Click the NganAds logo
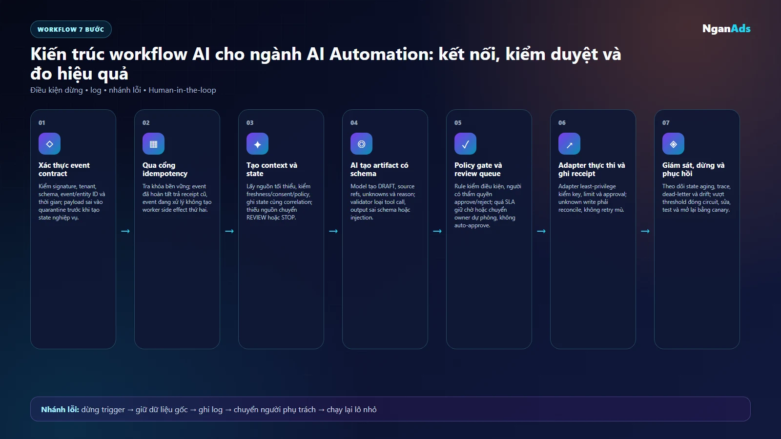781x439 pixels. pos(726,29)
